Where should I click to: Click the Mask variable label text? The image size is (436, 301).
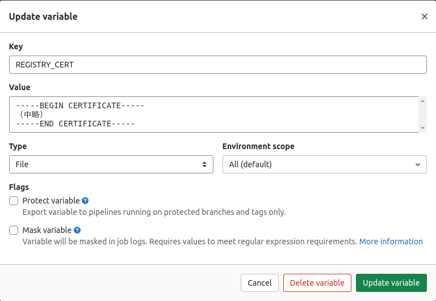[47, 230]
